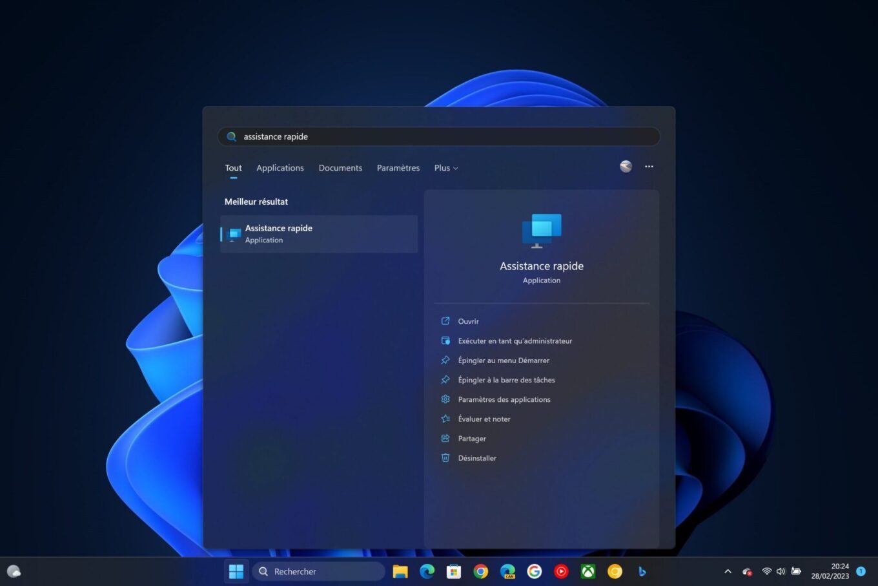Open the Google app in taskbar
Screen dimensions: 878x586
[x=535, y=572]
